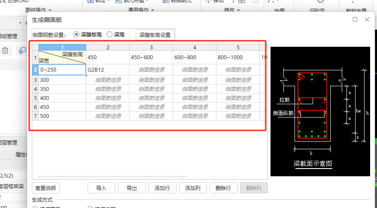Click the 删除行 delete row button

tap(223, 188)
